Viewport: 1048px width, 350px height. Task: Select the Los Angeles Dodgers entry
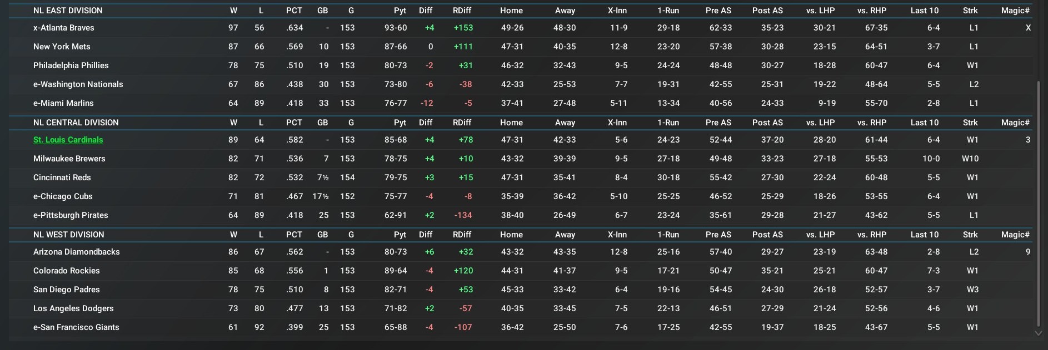click(73, 308)
